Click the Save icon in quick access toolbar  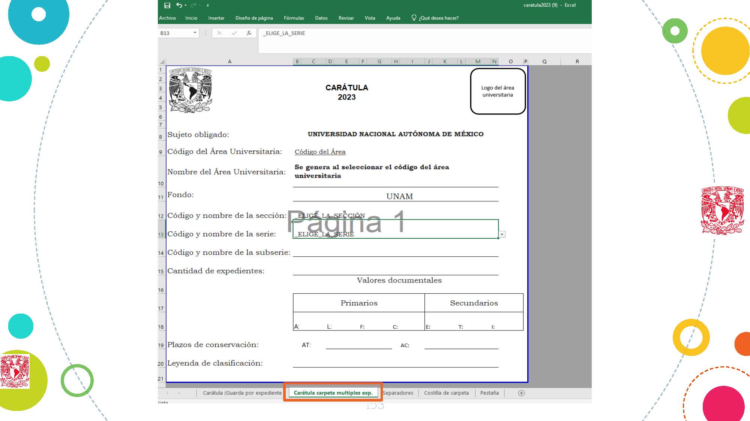coord(167,5)
